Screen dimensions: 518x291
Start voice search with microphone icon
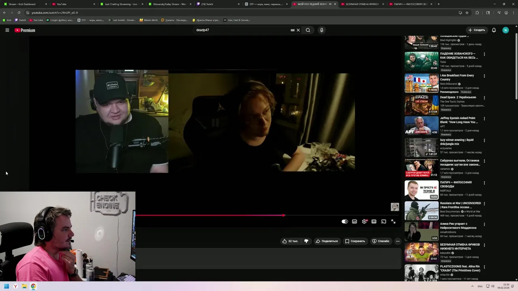(x=322, y=30)
